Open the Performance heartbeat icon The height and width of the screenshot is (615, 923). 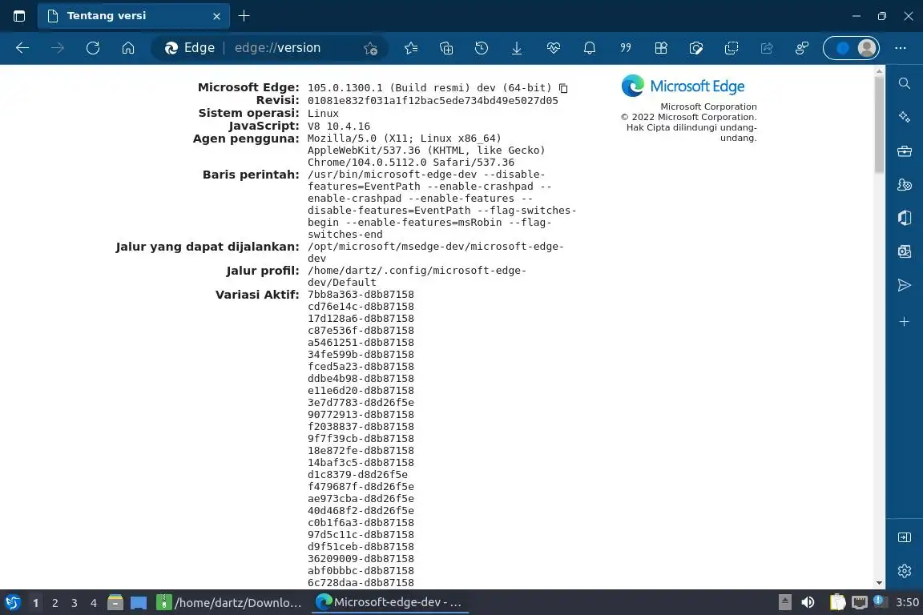[x=554, y=48]
